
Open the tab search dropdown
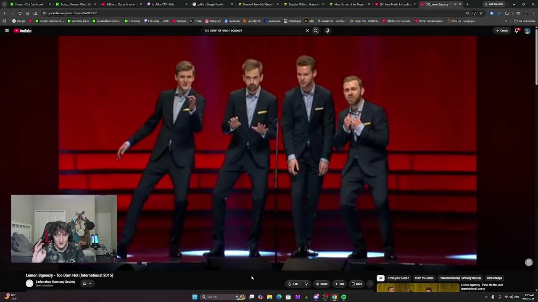tap(4, 4)
